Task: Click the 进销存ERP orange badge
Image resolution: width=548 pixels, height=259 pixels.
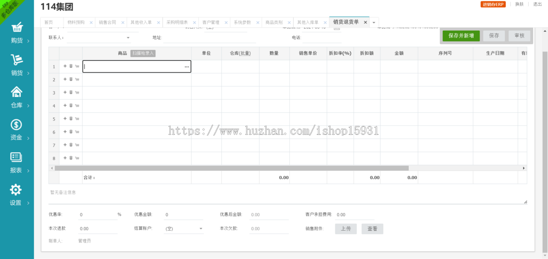Action: [493, 5]
